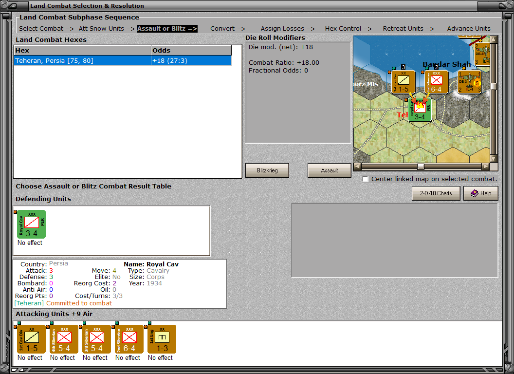Click the Odds column header
This screenshot has height=374, width=514.
click(x=191, y=50)
